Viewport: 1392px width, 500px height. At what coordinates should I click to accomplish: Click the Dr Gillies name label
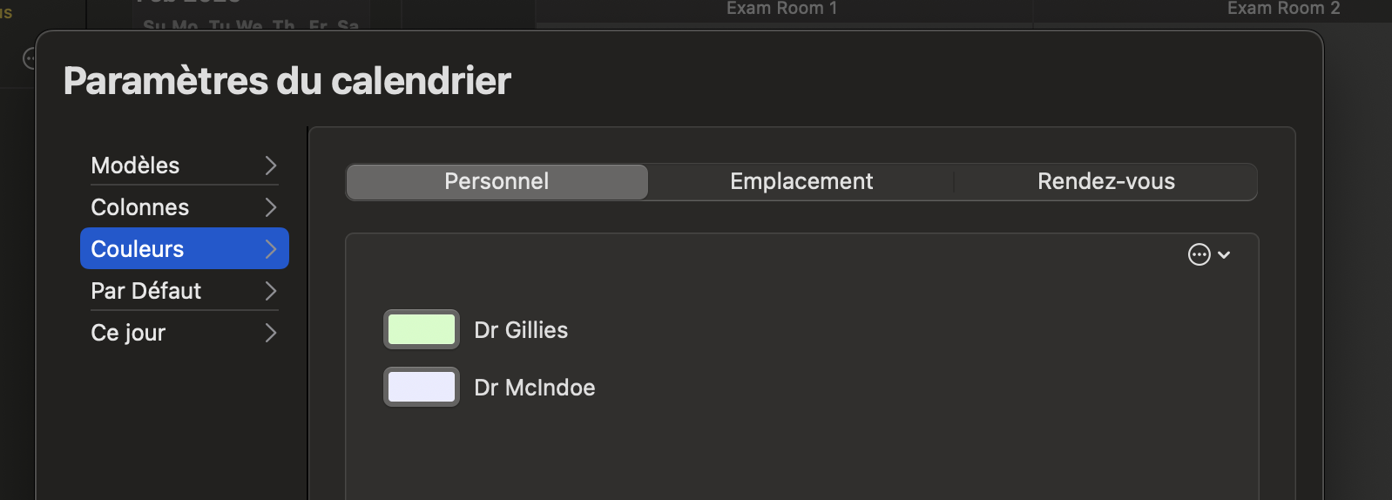click(x=521, y=330)
